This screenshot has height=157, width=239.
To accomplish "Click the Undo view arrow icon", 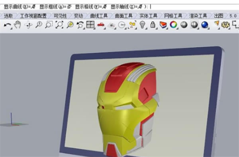I will 7,25.
